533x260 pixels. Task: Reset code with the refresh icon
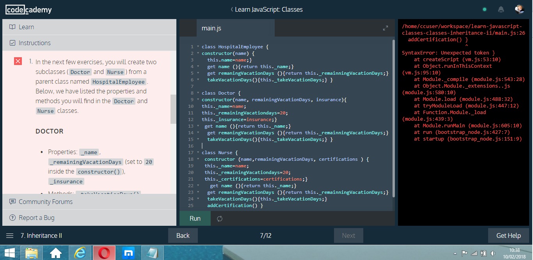pyautogui.click(x=220, y=219)
